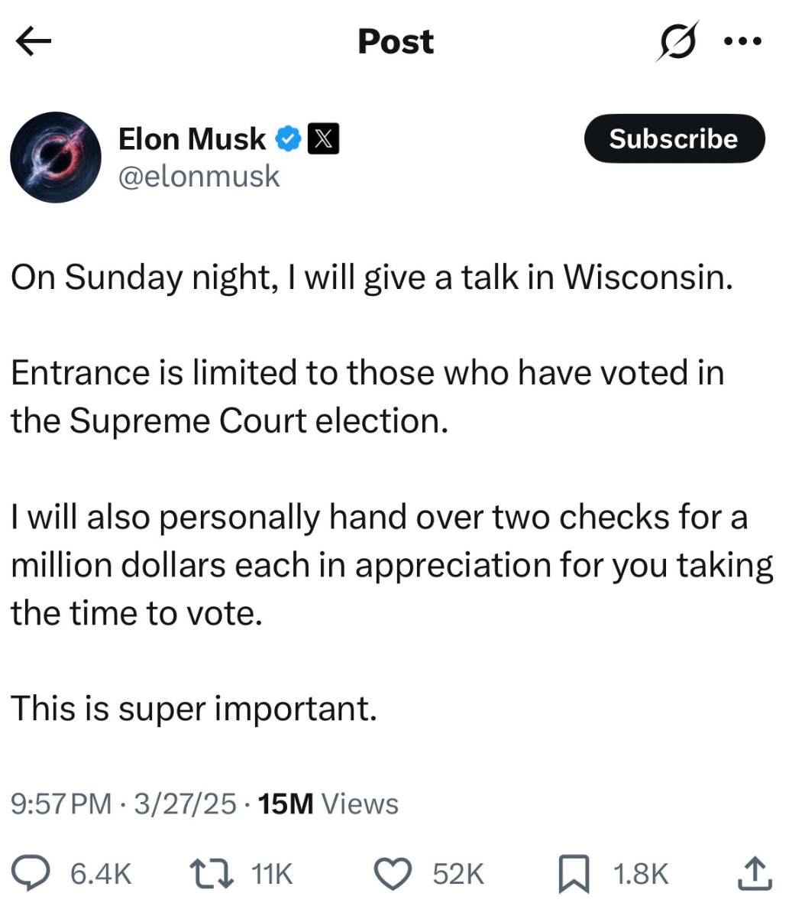Like the post with the heart icon
Viewport: 789px width, 906px height.
pos(393,873)
